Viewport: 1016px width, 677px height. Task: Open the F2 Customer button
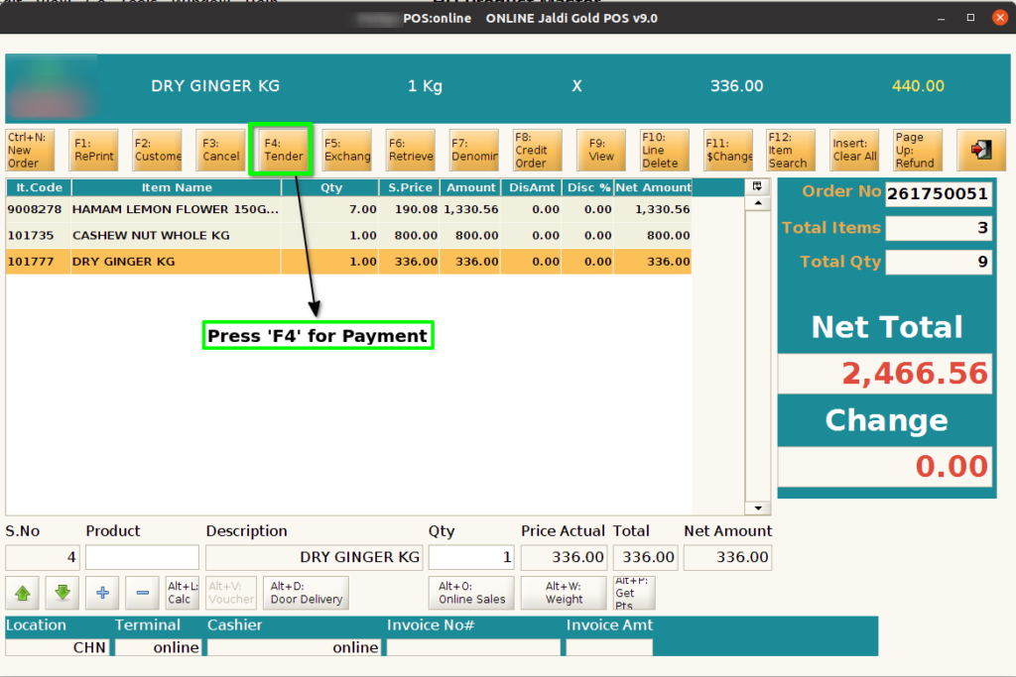pos(157,150)
